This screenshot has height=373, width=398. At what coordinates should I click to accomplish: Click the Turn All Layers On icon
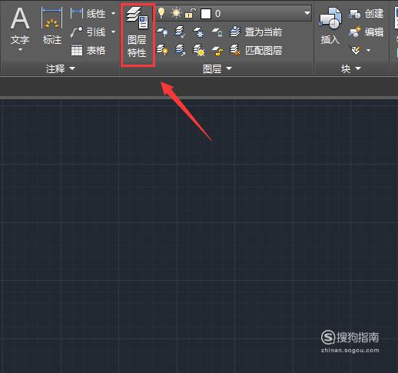point(162,50)
